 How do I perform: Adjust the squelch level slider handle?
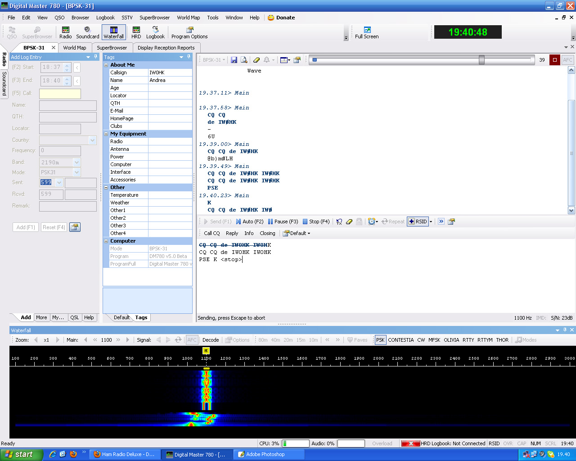tap(481, 60)
